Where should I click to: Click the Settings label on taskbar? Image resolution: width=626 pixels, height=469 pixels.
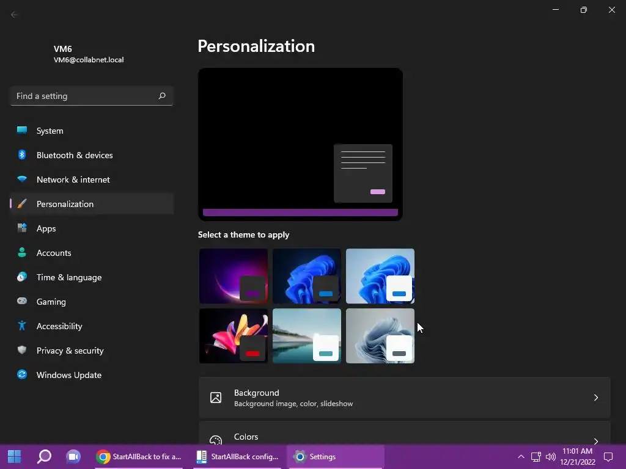(323, 457)
